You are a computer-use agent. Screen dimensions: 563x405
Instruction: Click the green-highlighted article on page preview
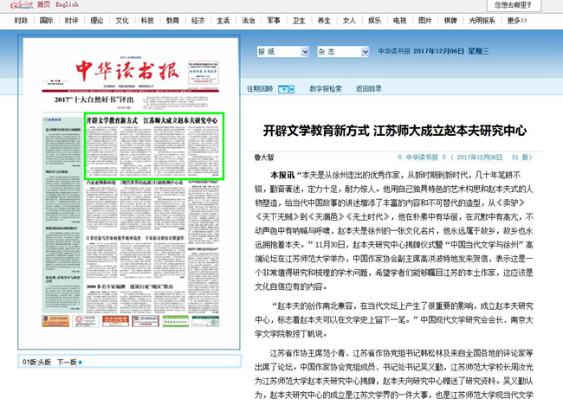153,145
